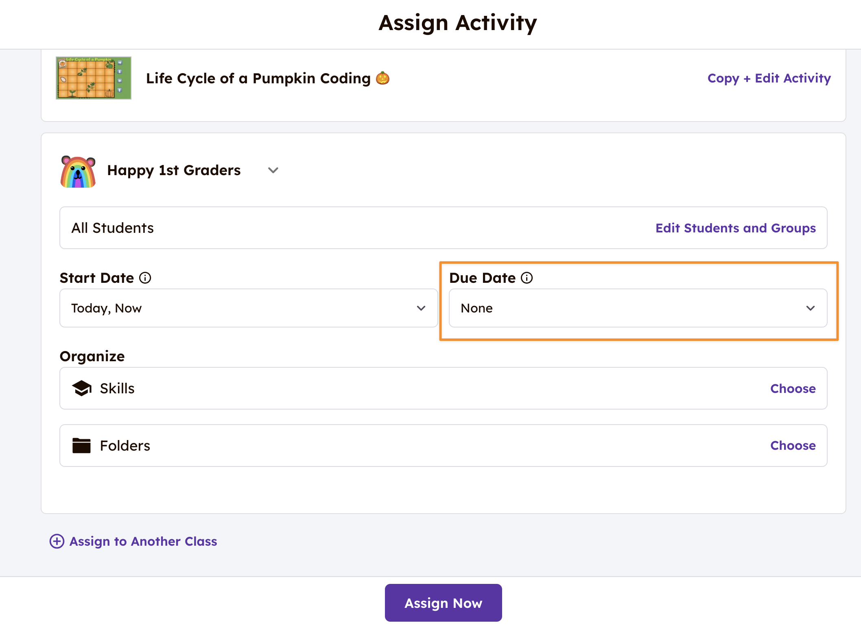Screen dimensions: 861x629
Task: Click the Start Date info icon
Action: (145, 278)
